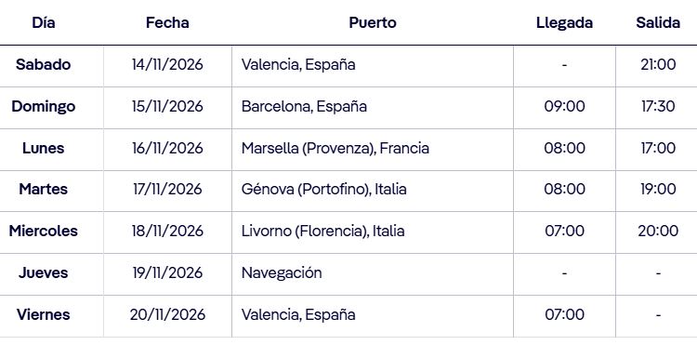Click Marsella (Provenza), Francia port
Image resolution: width=697 pixels, height=358 pixels.
pyautogui.click(x=335, y=148)
